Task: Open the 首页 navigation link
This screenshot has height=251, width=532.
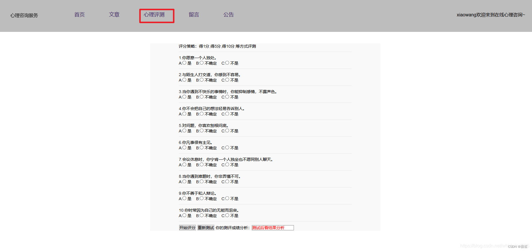Action: click(x=79, y=15)
